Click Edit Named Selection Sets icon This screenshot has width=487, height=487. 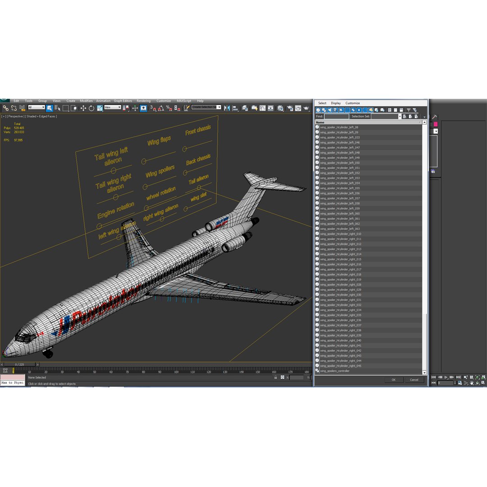coord(187,108)
